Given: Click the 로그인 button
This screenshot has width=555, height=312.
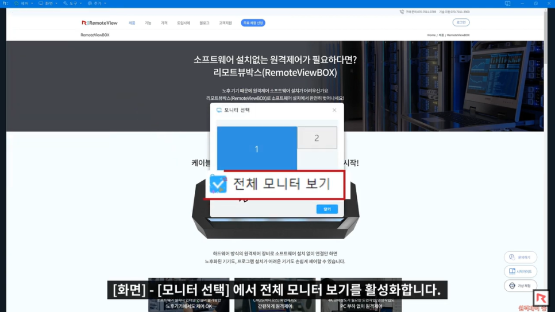Looking at the screenshot, I should 461,22.
